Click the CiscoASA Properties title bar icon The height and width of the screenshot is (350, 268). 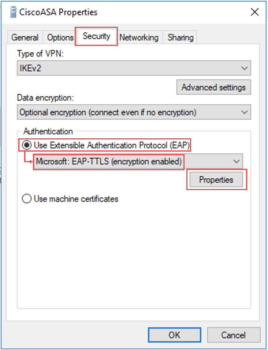tap(14, 12)
